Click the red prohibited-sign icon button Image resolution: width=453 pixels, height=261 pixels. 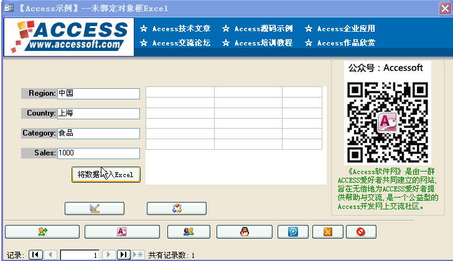pos(361,232)
